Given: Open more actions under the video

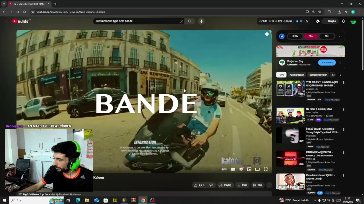Looking at the screenshot, I should pos(269,185).
